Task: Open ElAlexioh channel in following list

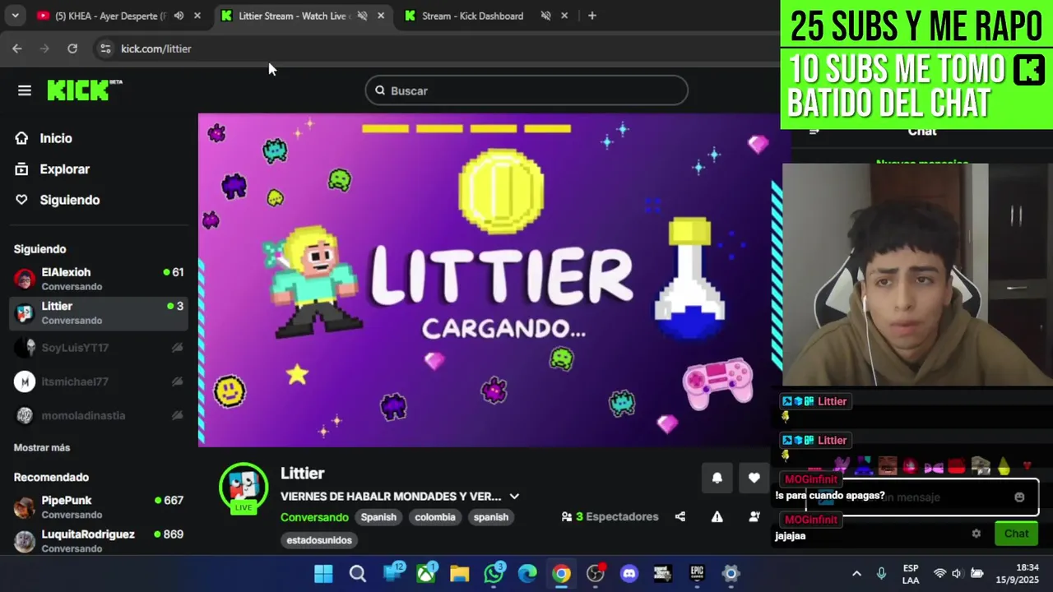Action: pyautogui.click(x=99, y=279)
